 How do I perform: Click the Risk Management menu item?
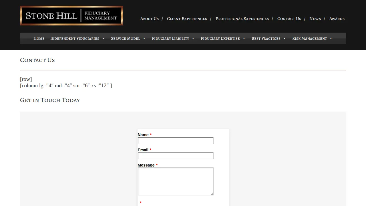tap(309, 38)
